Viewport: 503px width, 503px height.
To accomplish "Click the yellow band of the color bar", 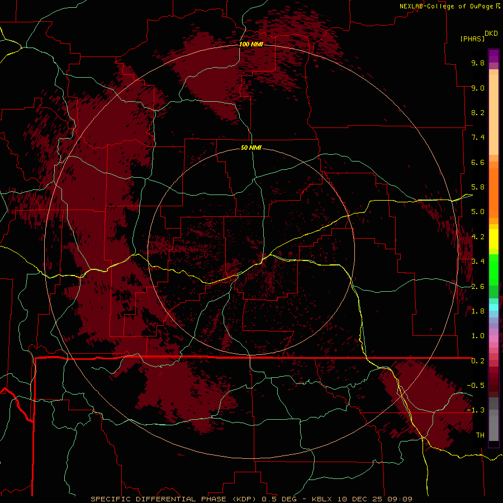I will click(493, 239).
